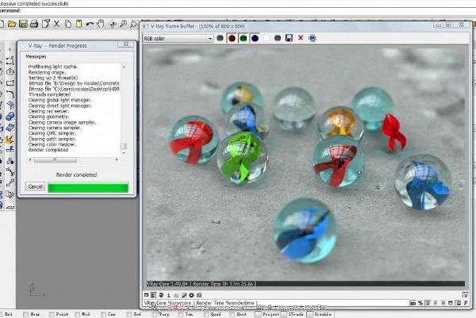Click the green render progress bar
Viewport: 476px width, 318px height.
click(88, 187)
